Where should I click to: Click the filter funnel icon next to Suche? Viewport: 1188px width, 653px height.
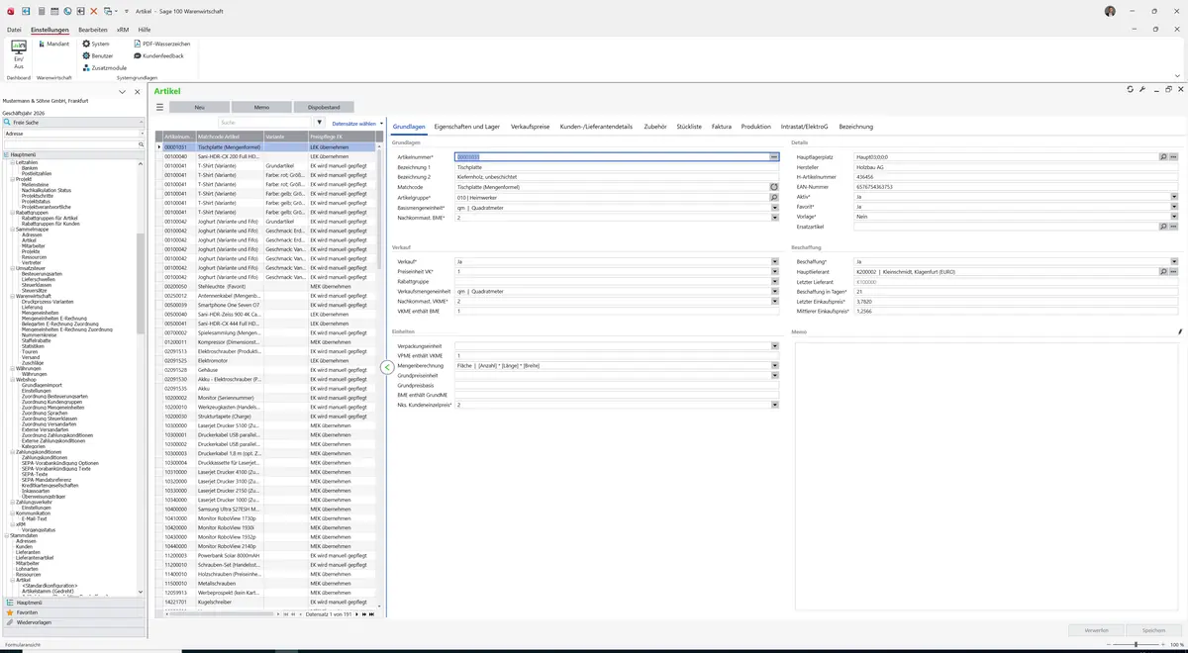tap(320, 123)
